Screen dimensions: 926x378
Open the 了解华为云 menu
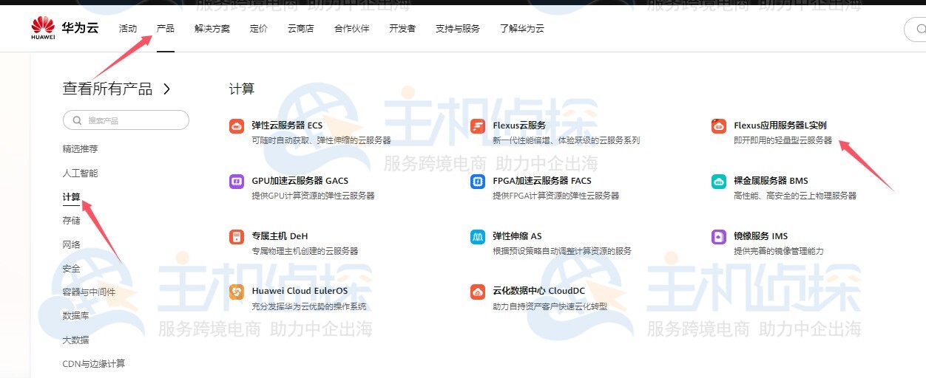click(522, 29)
